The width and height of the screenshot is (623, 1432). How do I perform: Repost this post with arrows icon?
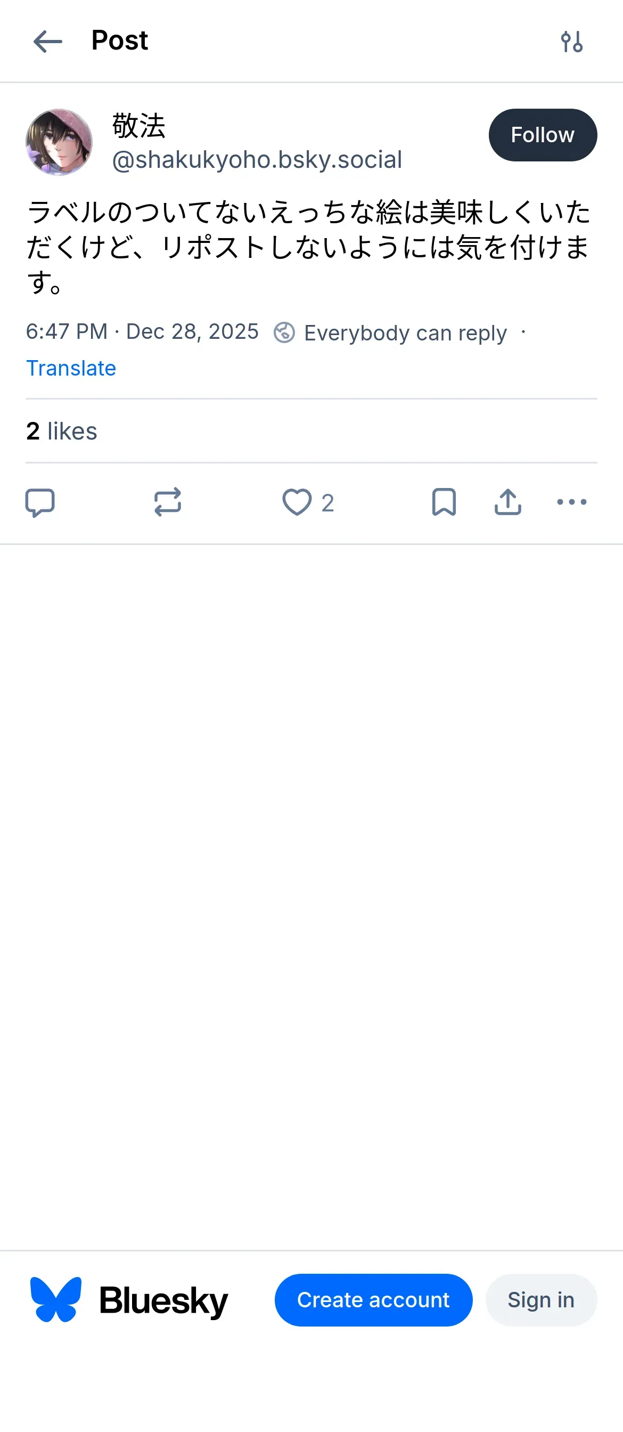[x=167, y=502]
